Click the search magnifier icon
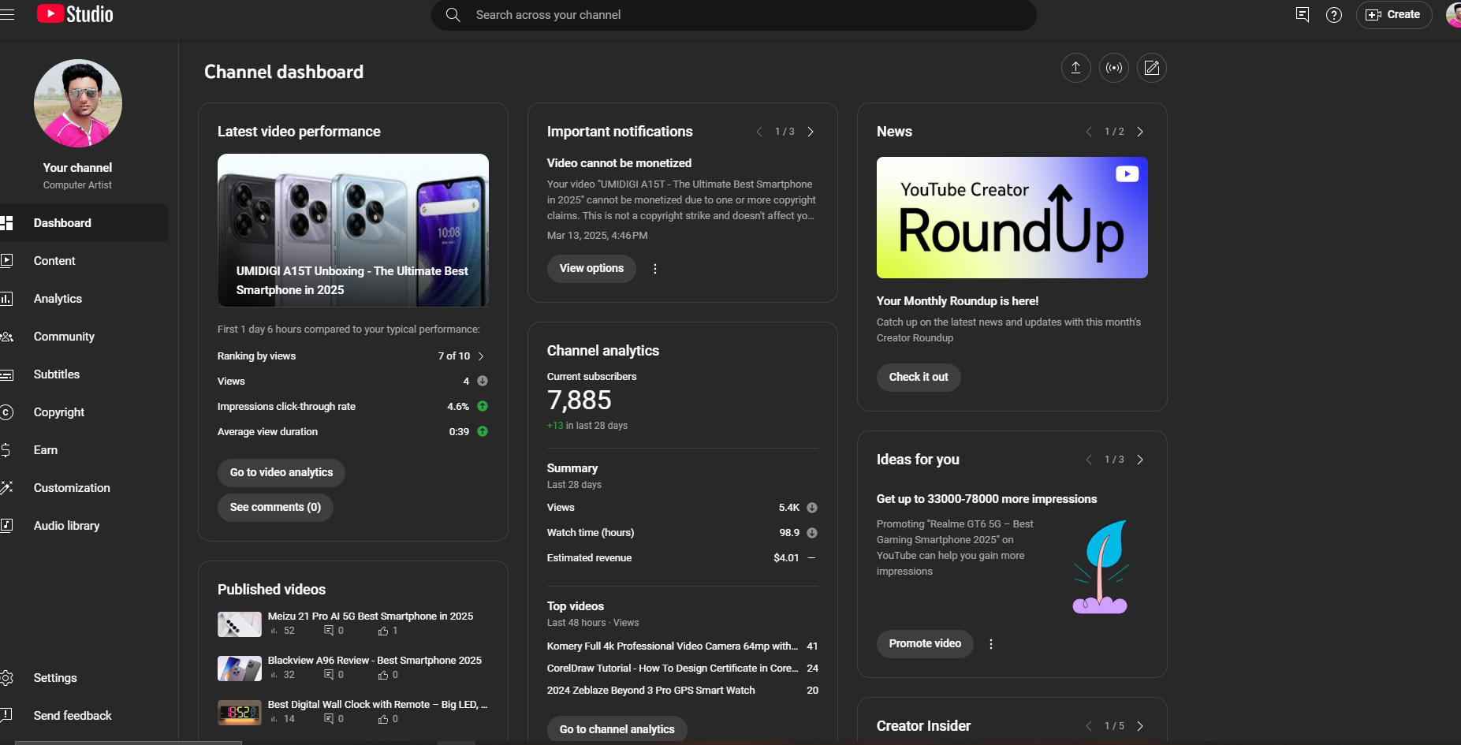 click(x=453, y=15)
